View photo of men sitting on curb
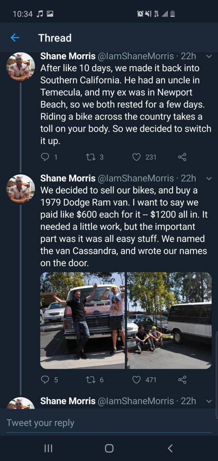The image size is (218, 461). tap(169, 321)
